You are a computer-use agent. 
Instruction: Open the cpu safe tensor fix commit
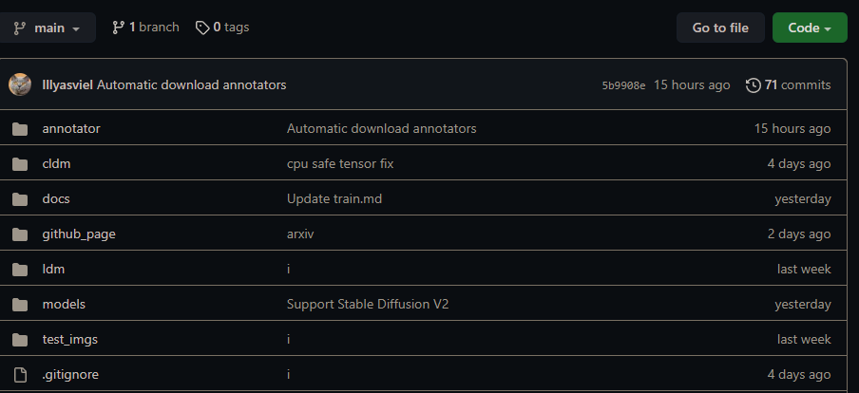(340, 163)
